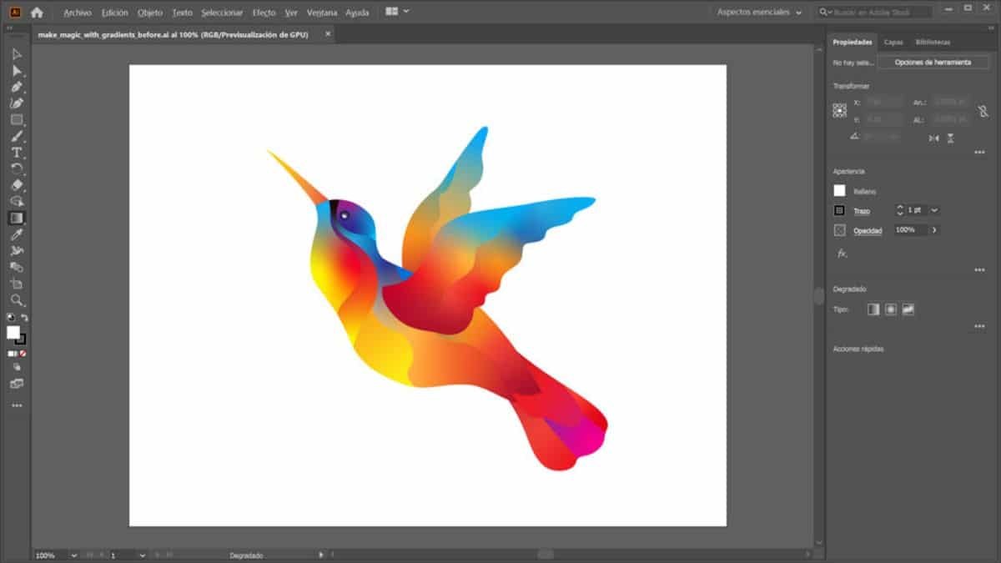
Task: Choose the Type tool
Action: pos(17,153)
